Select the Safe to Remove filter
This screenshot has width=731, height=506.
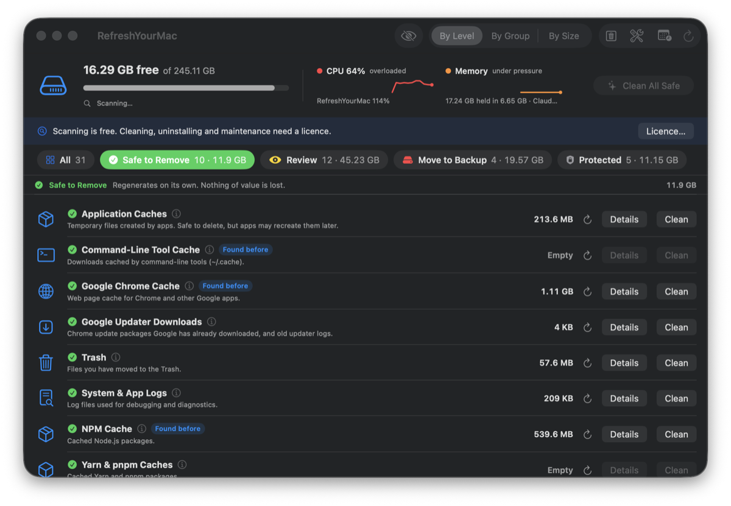(177, 160)
